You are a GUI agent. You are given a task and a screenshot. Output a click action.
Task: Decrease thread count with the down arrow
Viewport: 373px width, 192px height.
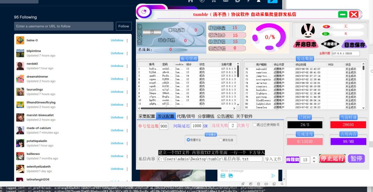click(314, 161)
